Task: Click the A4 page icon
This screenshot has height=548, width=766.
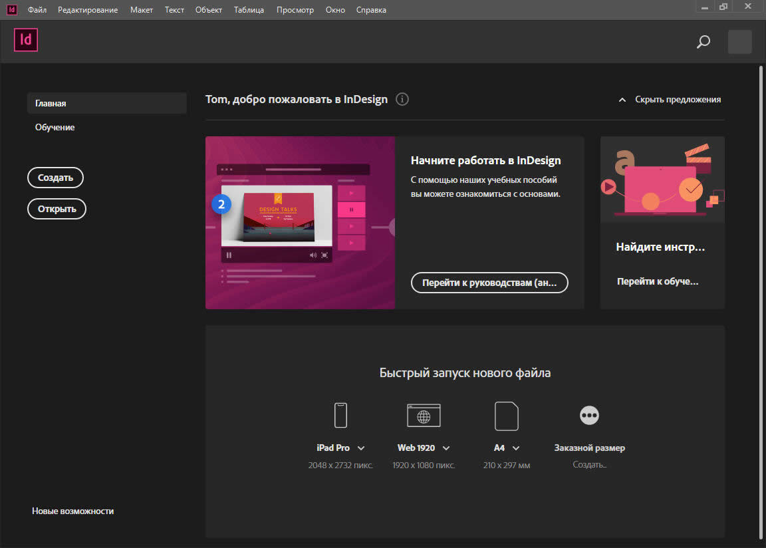Action: point(507,416)
